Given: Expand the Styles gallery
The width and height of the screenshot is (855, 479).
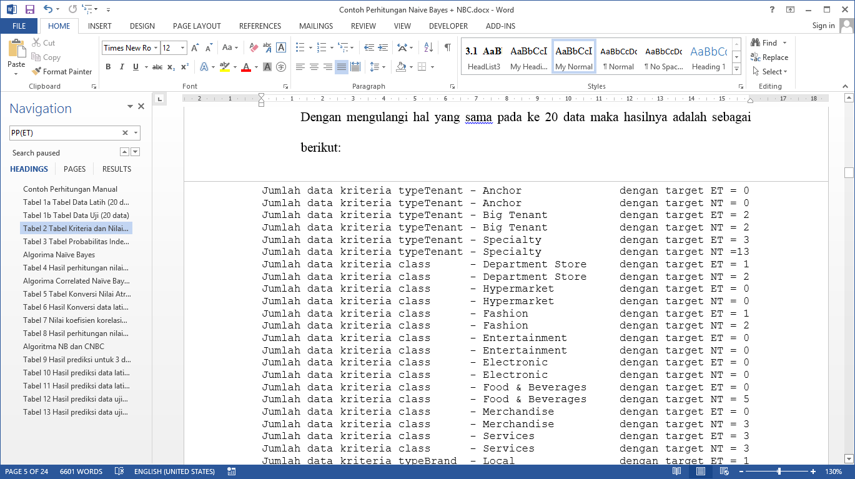Looking at the screenshot, I should click(x=737, y=68).
